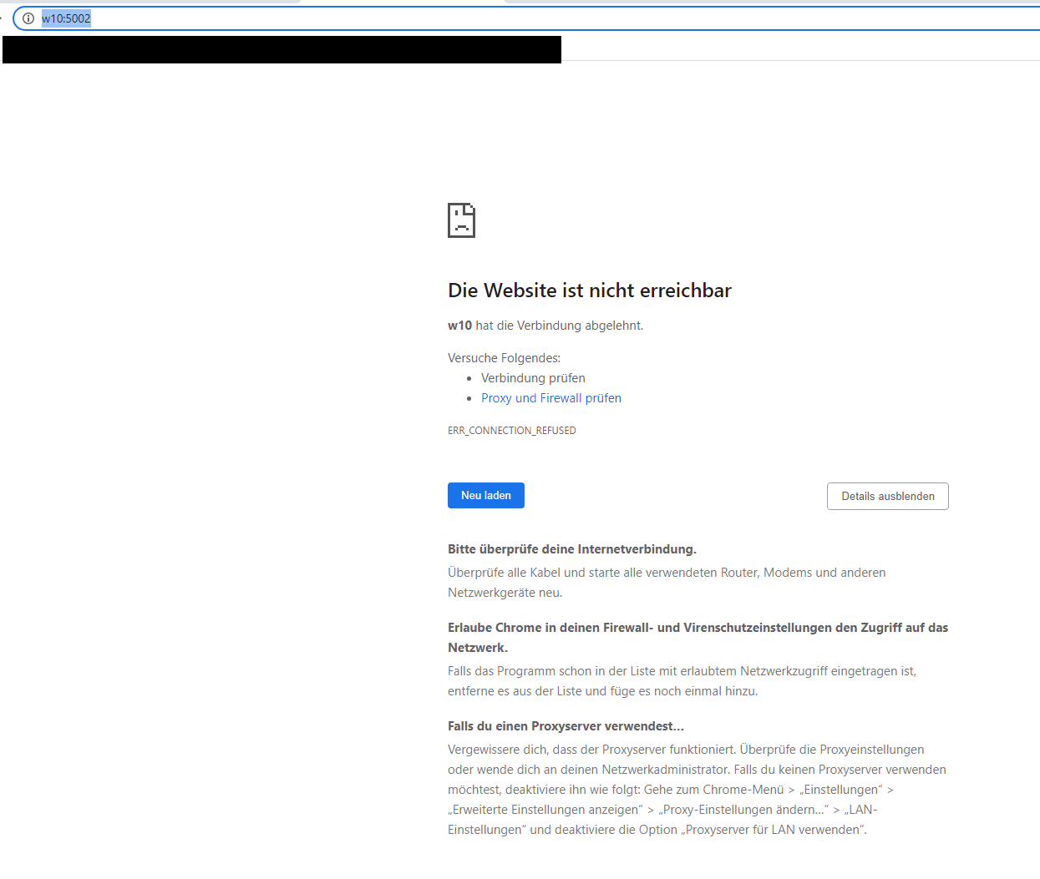Viewport: 1040px width, 879px height.
Task: Click the Bitte überprüfe deine Internetverbindung heading
Action: coord(571,549)
